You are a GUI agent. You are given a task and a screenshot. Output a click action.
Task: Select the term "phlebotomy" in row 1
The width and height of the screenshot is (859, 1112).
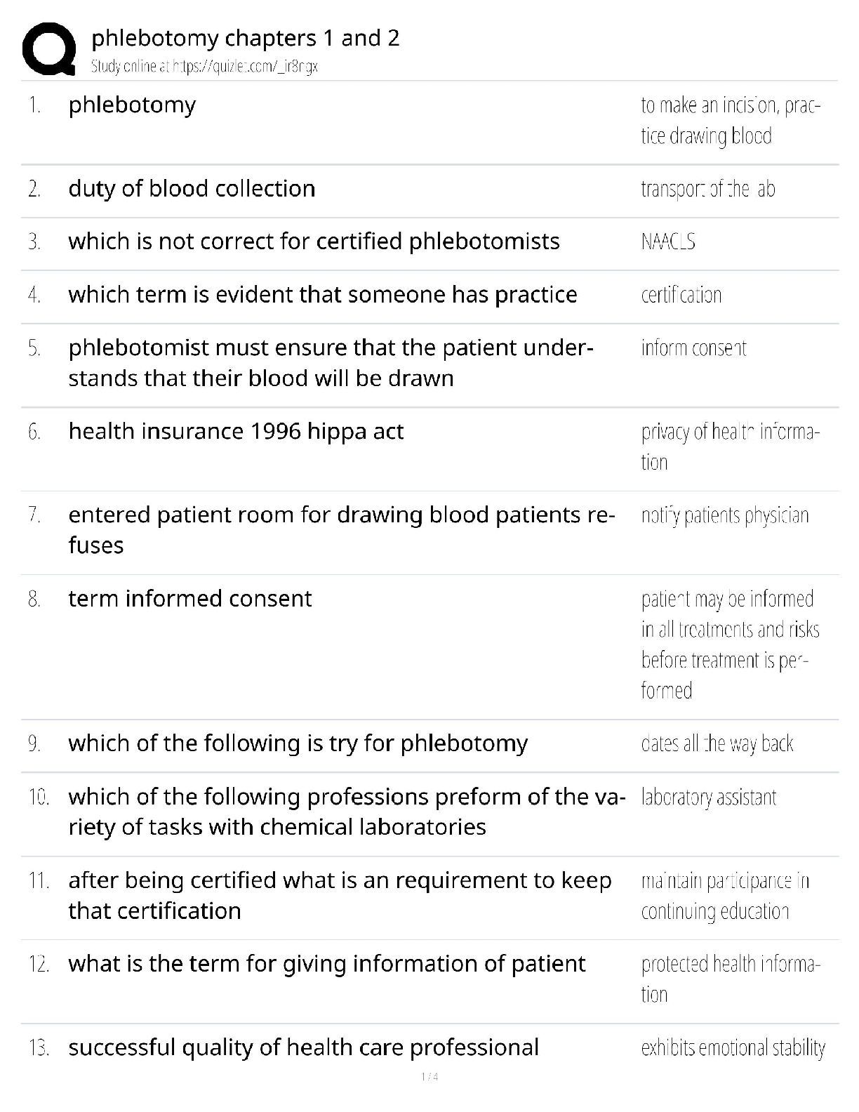coord(132,105)
